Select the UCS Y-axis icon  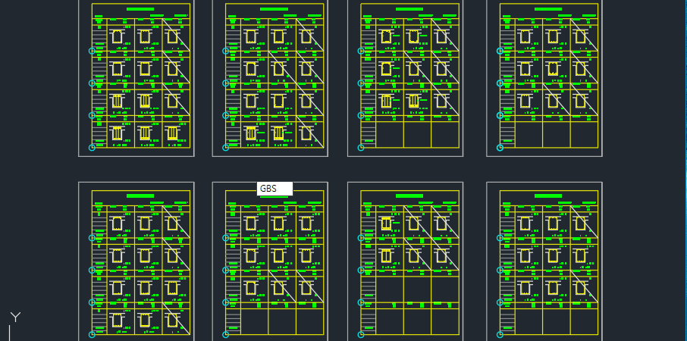(x=15, y=325)
